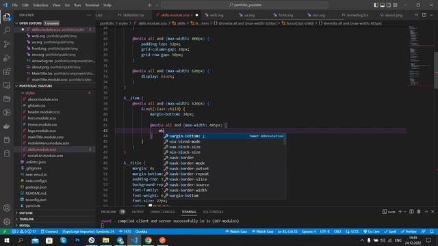
Task: Split the terminal panel
Action: pos(411,212)
